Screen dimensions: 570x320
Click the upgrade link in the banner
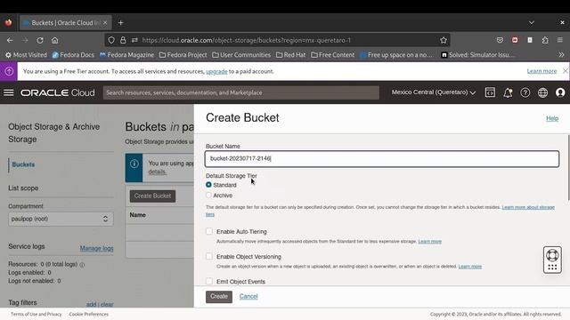(x=216, y=71)
